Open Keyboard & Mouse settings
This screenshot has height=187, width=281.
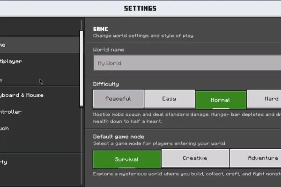40,95
